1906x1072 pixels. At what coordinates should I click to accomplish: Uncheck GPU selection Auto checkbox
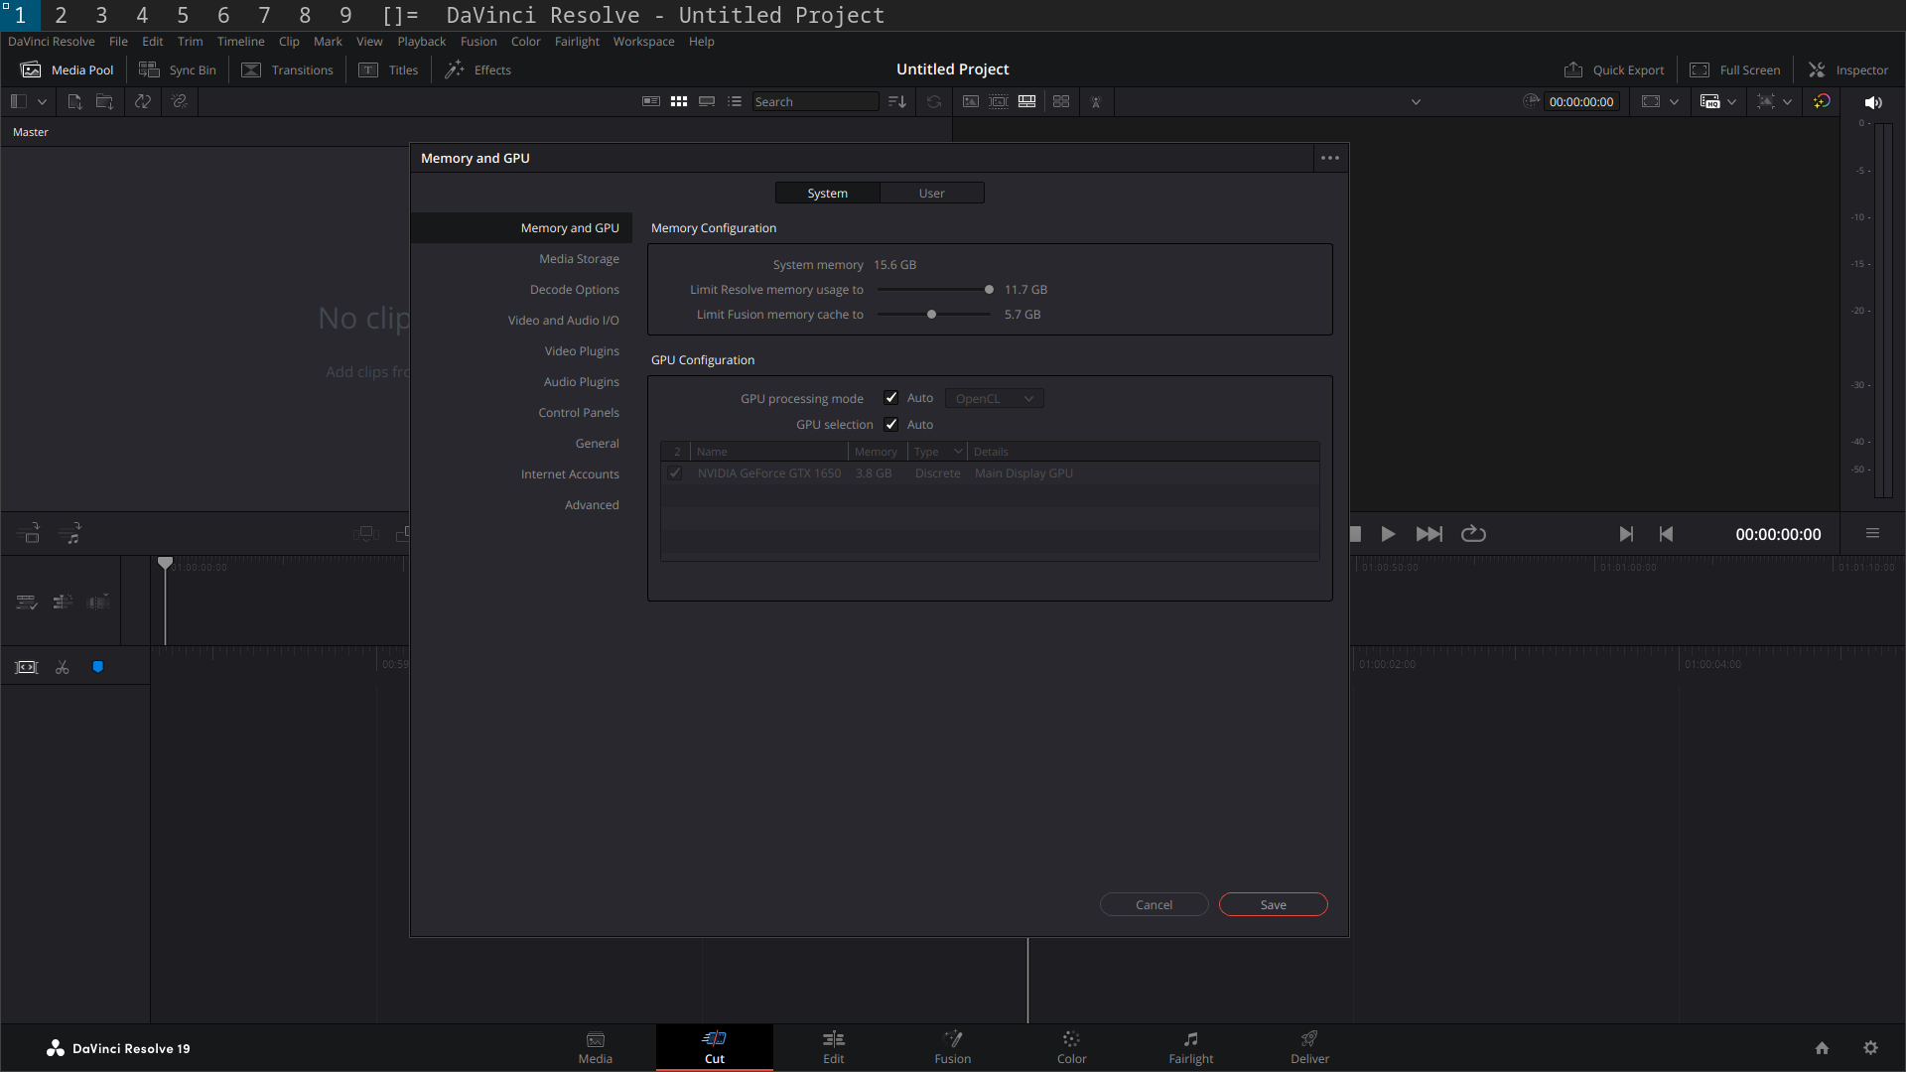891,425
